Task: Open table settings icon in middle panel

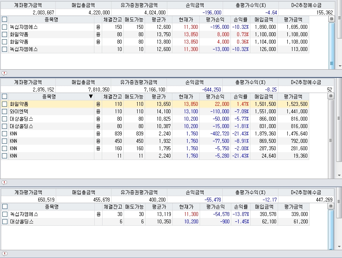Action: 331,96
